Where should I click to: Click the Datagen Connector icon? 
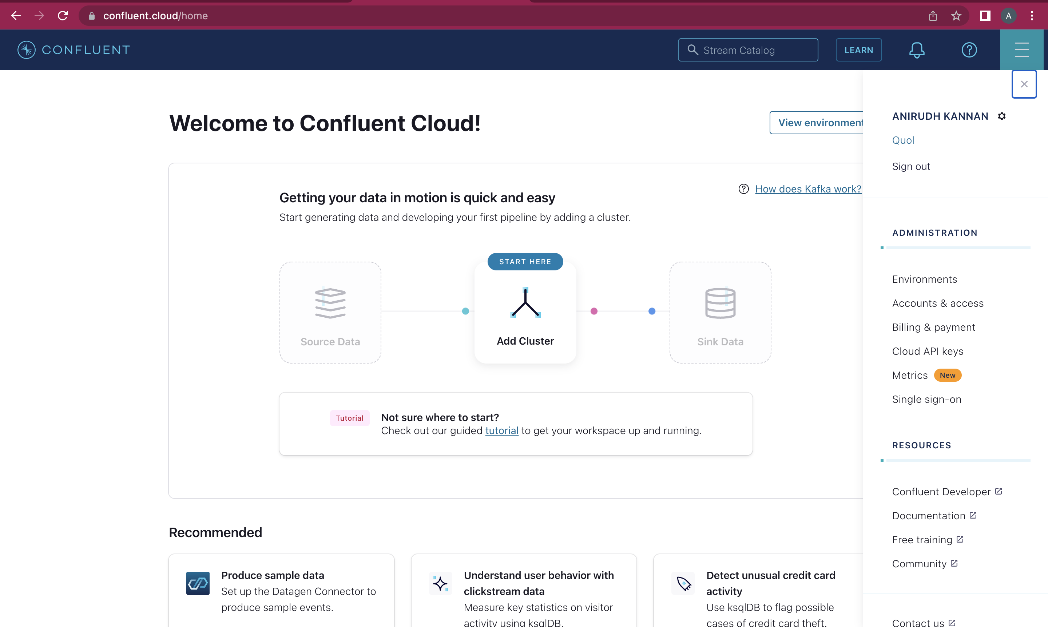[198, 583]
